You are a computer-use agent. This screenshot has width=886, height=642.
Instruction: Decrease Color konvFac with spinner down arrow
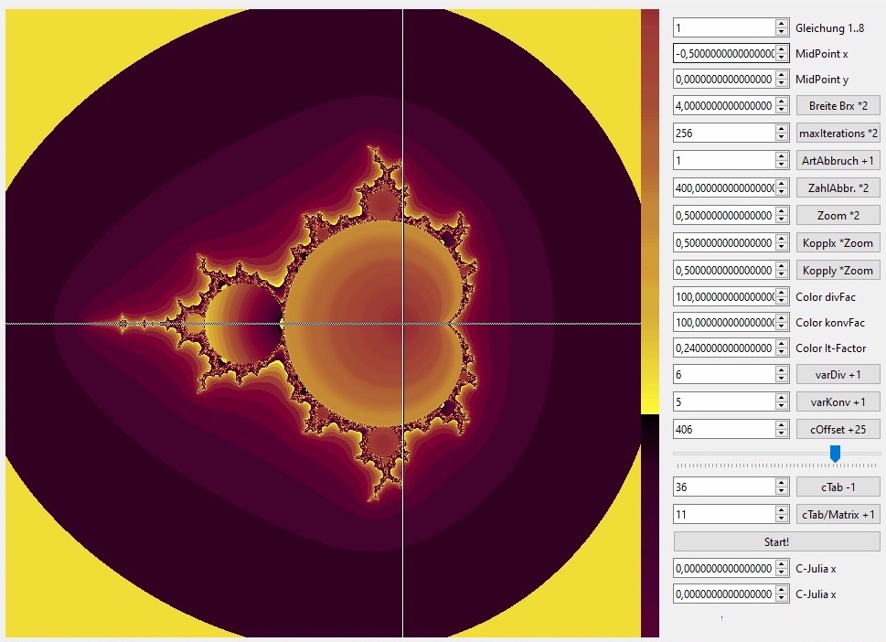click(x=782, y=326)
